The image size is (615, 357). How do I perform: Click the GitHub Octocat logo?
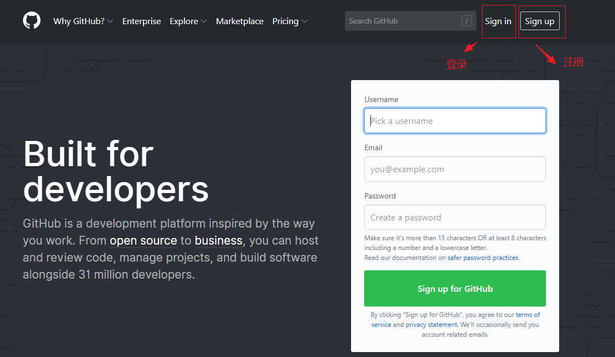tap(31, 20)
